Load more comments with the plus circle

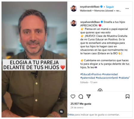click(x=100, y=90)
